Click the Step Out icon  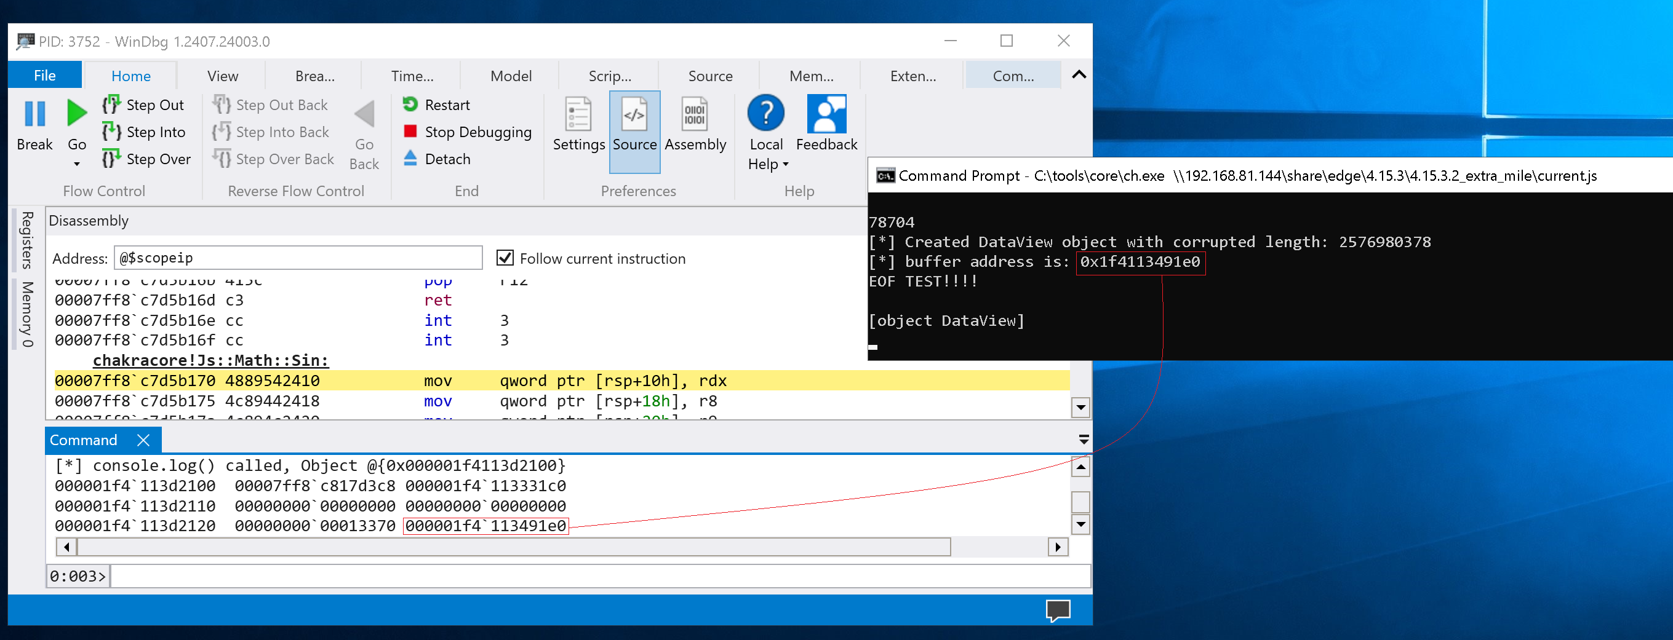tap(111, 105)
